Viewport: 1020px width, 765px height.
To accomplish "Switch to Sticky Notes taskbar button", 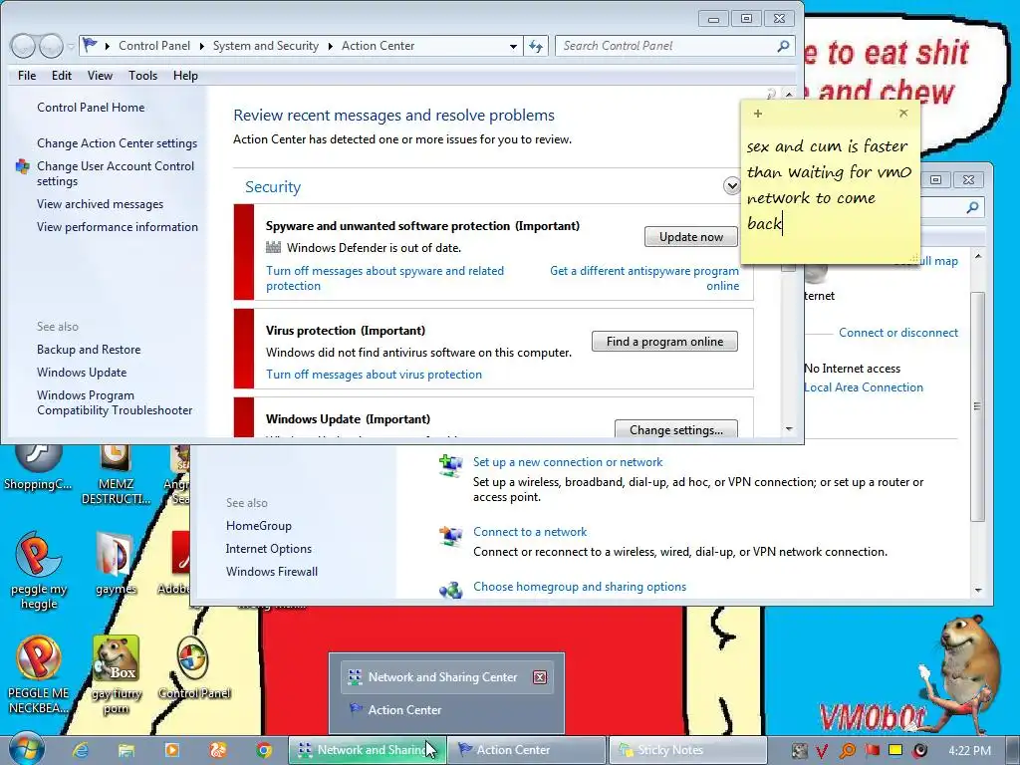I will 688,750.
